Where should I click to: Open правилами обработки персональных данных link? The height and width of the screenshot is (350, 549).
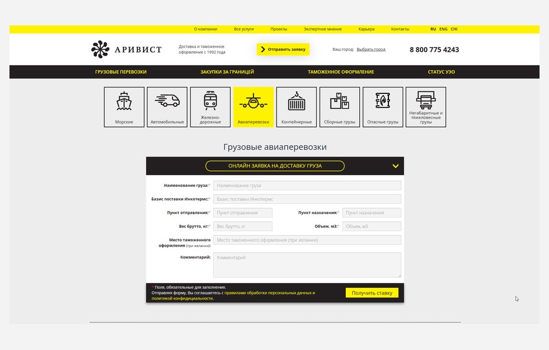(x=268, y=293)
